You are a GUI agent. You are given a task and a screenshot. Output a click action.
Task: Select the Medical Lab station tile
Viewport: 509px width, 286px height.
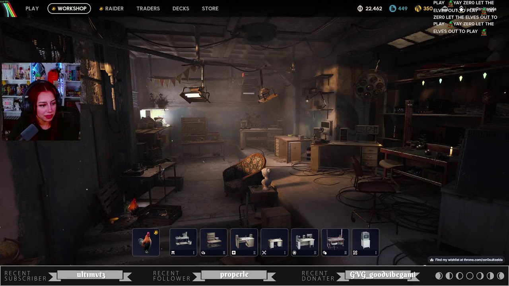pyautogui.click(x=244, y=242)
